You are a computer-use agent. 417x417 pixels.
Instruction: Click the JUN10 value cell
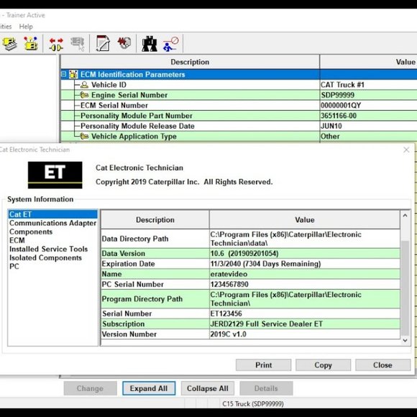click(368, 126)
